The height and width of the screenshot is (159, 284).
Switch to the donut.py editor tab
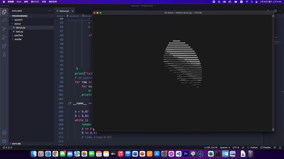pos(64,11)
